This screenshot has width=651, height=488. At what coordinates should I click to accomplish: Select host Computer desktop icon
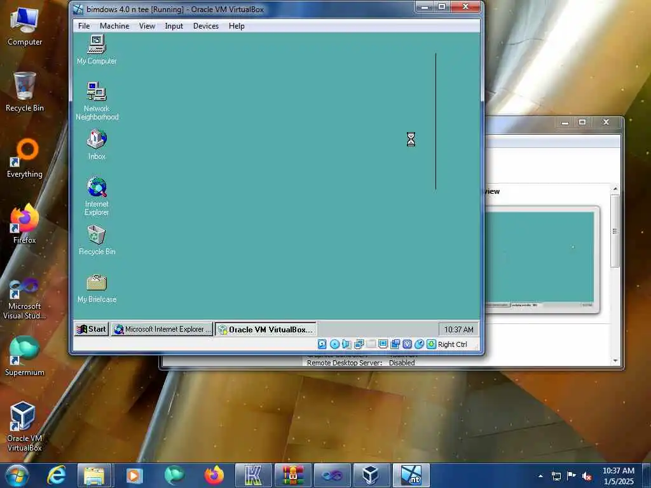[25, 27]
